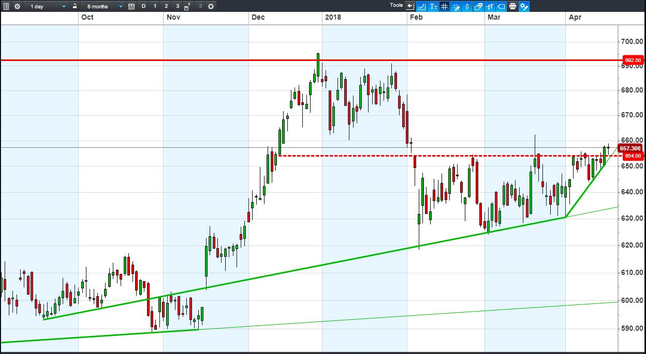Select the curve drawing tool
The height and width of the screenshot is (354, 646).
tap(422, 6)
